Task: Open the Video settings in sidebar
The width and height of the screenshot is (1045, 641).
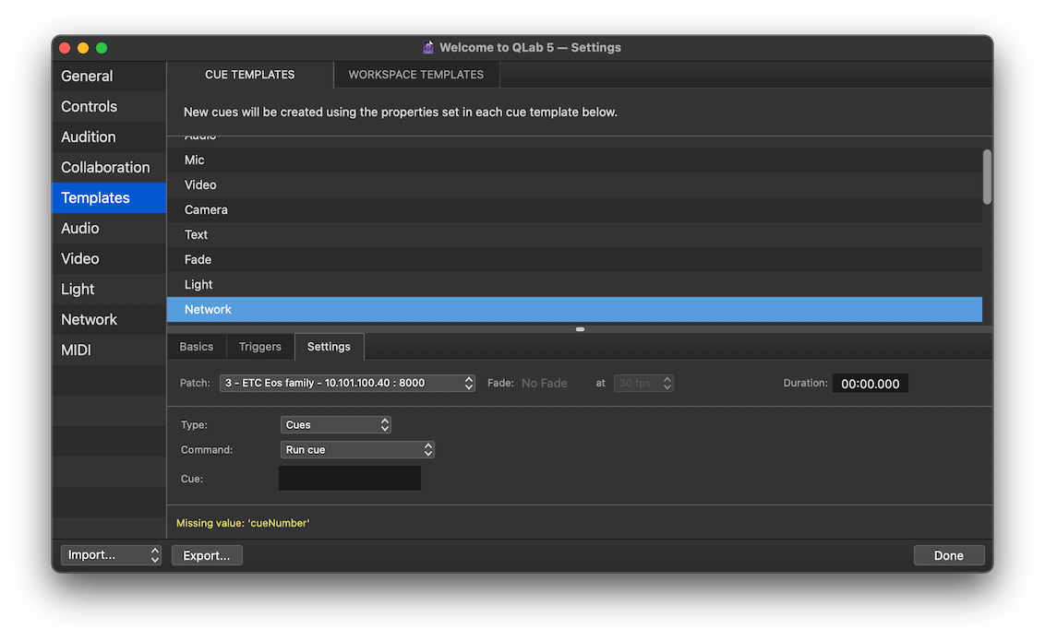Action: click(x=109, y=259)
